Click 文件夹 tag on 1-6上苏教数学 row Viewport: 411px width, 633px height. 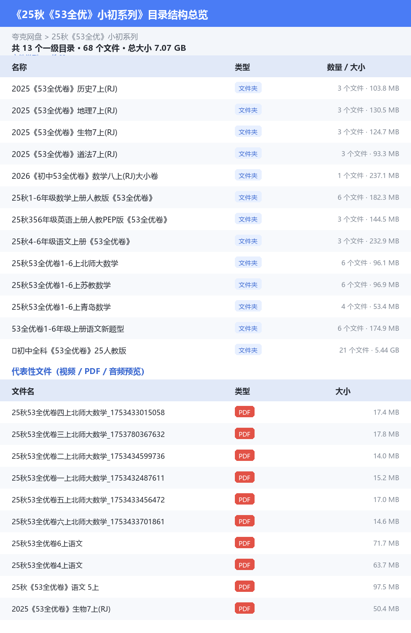248,284
